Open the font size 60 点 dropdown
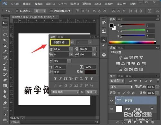161x125 pixels. (x=71, y=49)
